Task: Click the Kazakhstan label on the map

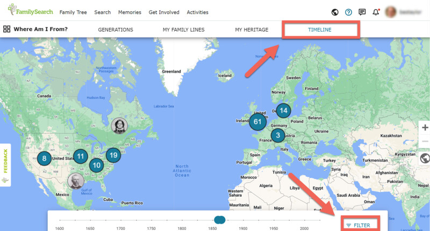Action: click(391, 135)
